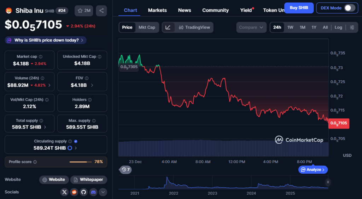
Task: Open the Compare dropdown
Action: click(251, 27)
